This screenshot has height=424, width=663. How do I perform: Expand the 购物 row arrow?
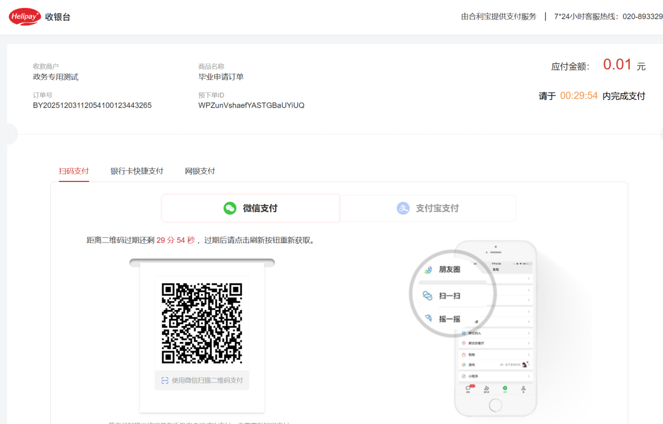tap(529, 355)
